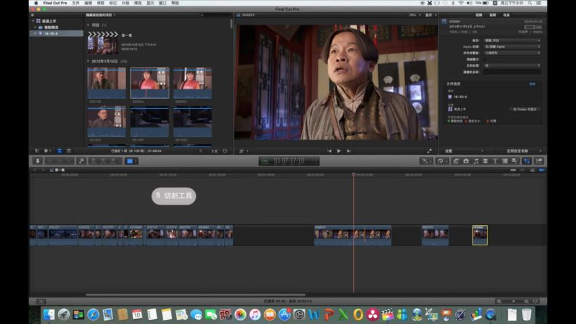The height and width of the screenshot is (324, 576).
Task: Click the keyword editor key icon
Action: point(81,161)
